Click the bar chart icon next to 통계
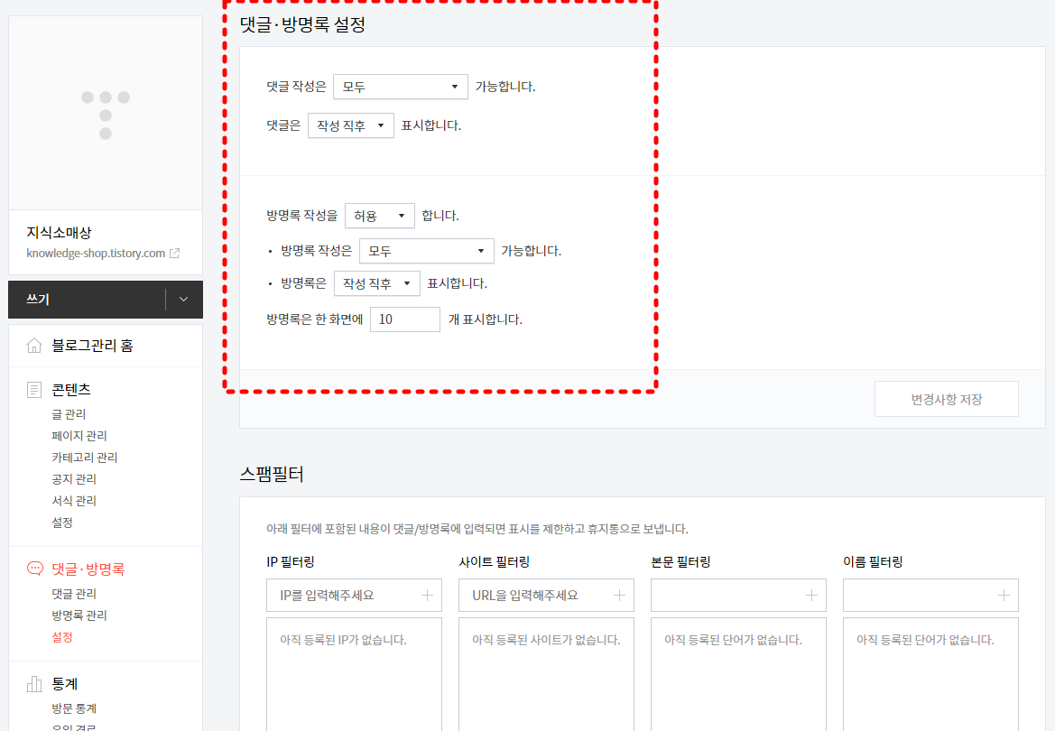The image size is (1055, 731). tap(34, 683)
